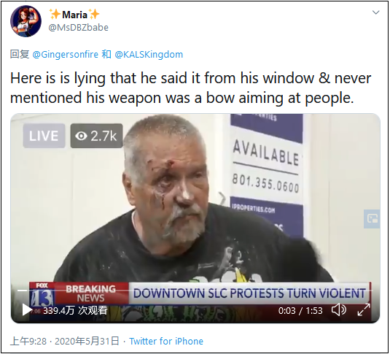Expand the video to fullscreen
The width and height of the screenshot is (390, 354).
pos(364,310)
